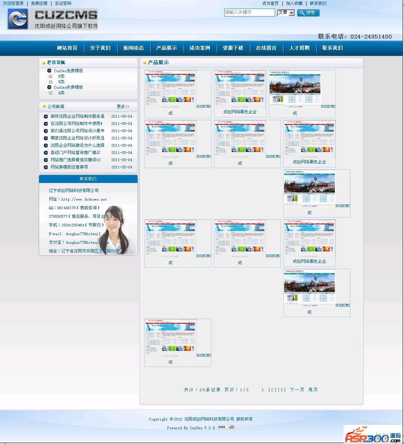This screenshot has height=444, width=404.
Task: Click 沈阳成创网络科技有限公司 in footer
Action: click(x=209, y=419)
